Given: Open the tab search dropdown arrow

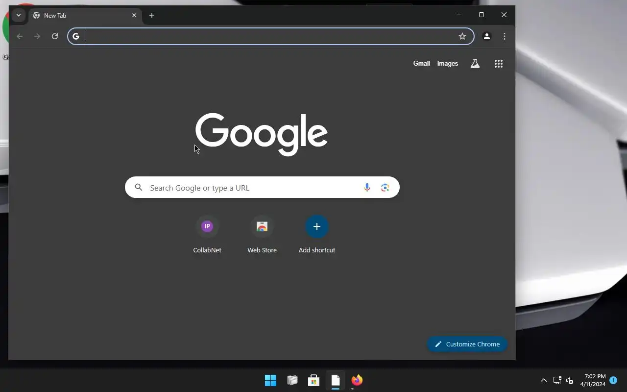Looking at the screenshot, I should point(19,15).
